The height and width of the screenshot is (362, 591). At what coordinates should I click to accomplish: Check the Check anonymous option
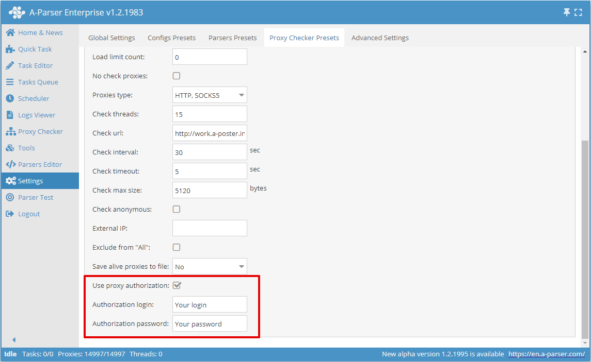coord(176,209)
